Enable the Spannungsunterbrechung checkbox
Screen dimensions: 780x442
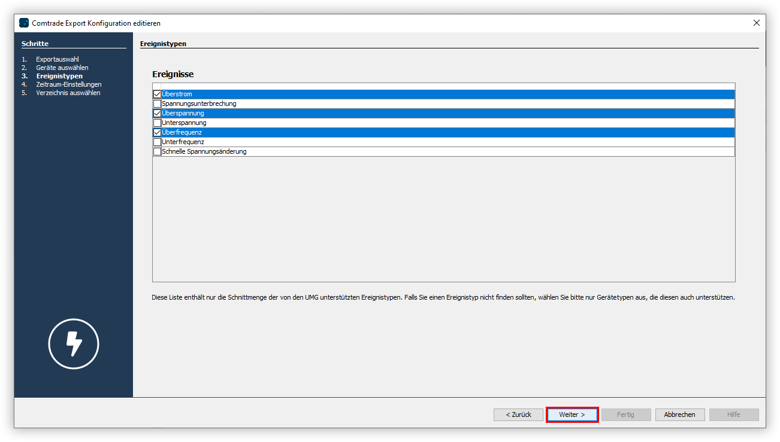point(157,103)
